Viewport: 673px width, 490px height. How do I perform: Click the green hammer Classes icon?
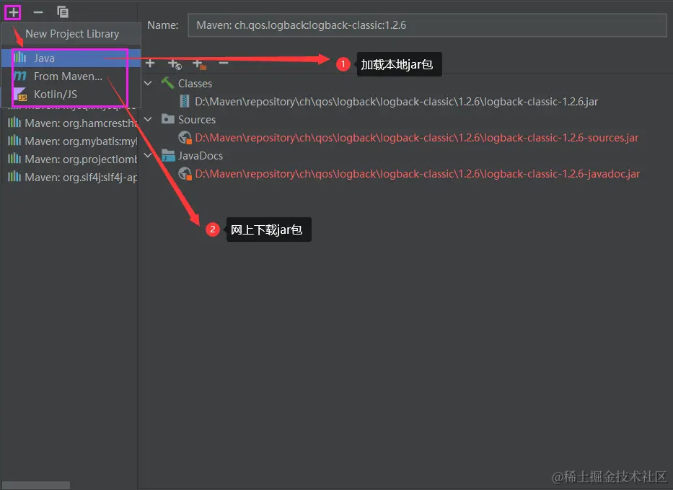[167, 82]
